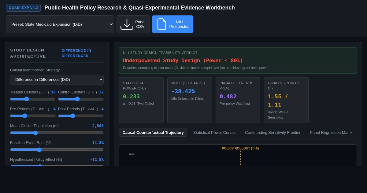Switch to Statistical Power Curves tab
The image size is (367, 193).
click(x=214, y=132)
